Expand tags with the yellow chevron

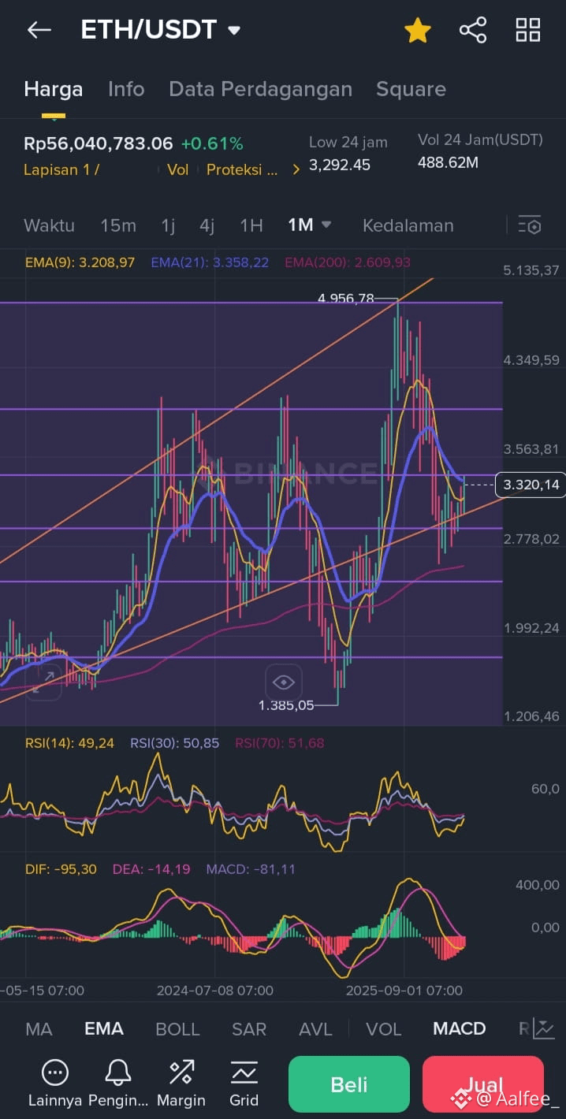click(x=296, y=169)
